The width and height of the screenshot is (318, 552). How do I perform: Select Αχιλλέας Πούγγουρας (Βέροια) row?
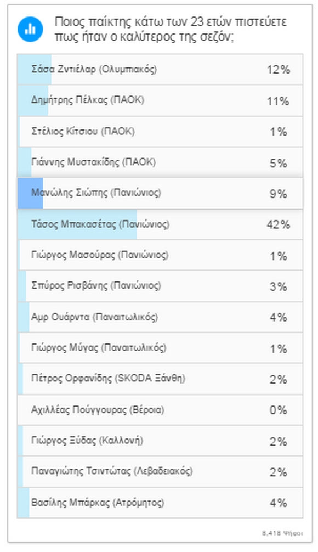(160, 410)
